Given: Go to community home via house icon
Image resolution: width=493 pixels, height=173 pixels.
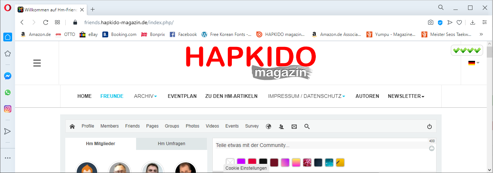Looking at the screenshot, I should 72,126.
